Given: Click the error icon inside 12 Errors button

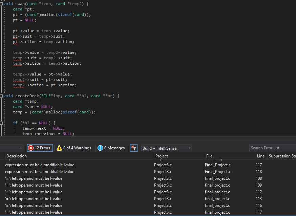Looking at the screenshot, I should point(31,148).
